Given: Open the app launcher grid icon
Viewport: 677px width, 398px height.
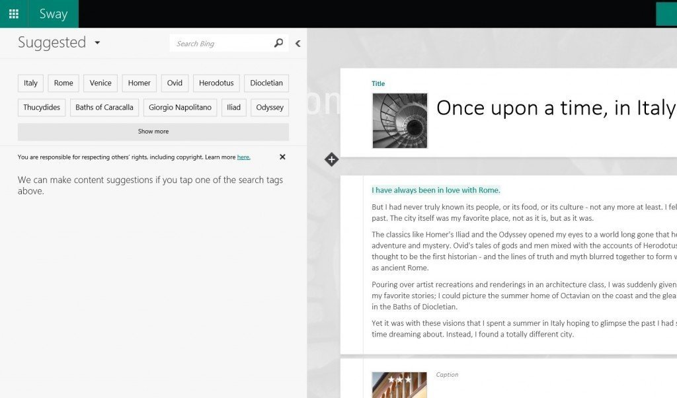Looking at the screenshot, I should 14,14.
